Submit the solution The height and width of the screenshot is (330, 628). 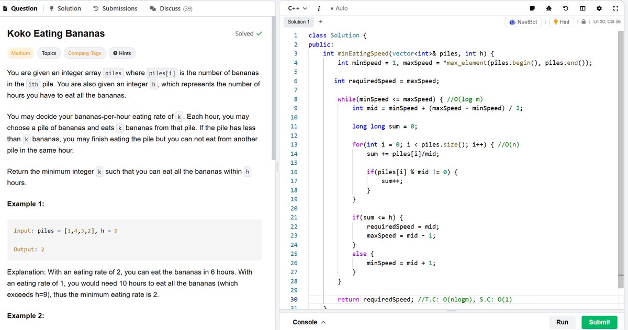click(x=599, y=322)
